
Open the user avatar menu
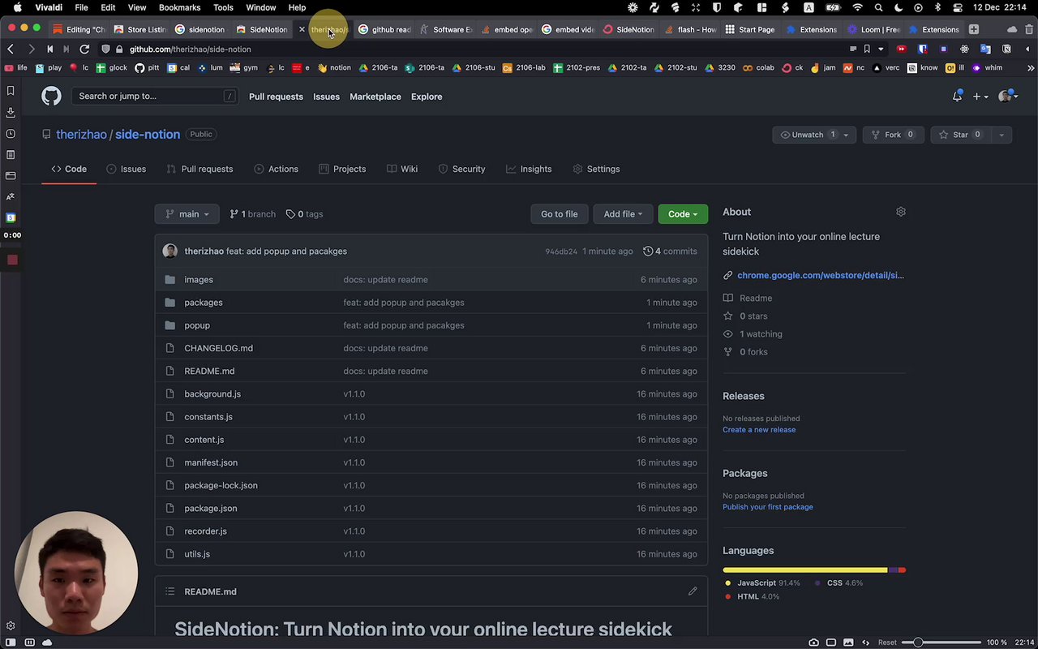(x=1008, y=97)
